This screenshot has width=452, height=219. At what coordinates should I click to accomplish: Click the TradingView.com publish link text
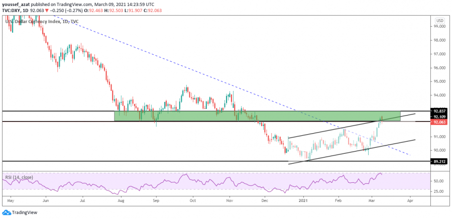[88, 4]
